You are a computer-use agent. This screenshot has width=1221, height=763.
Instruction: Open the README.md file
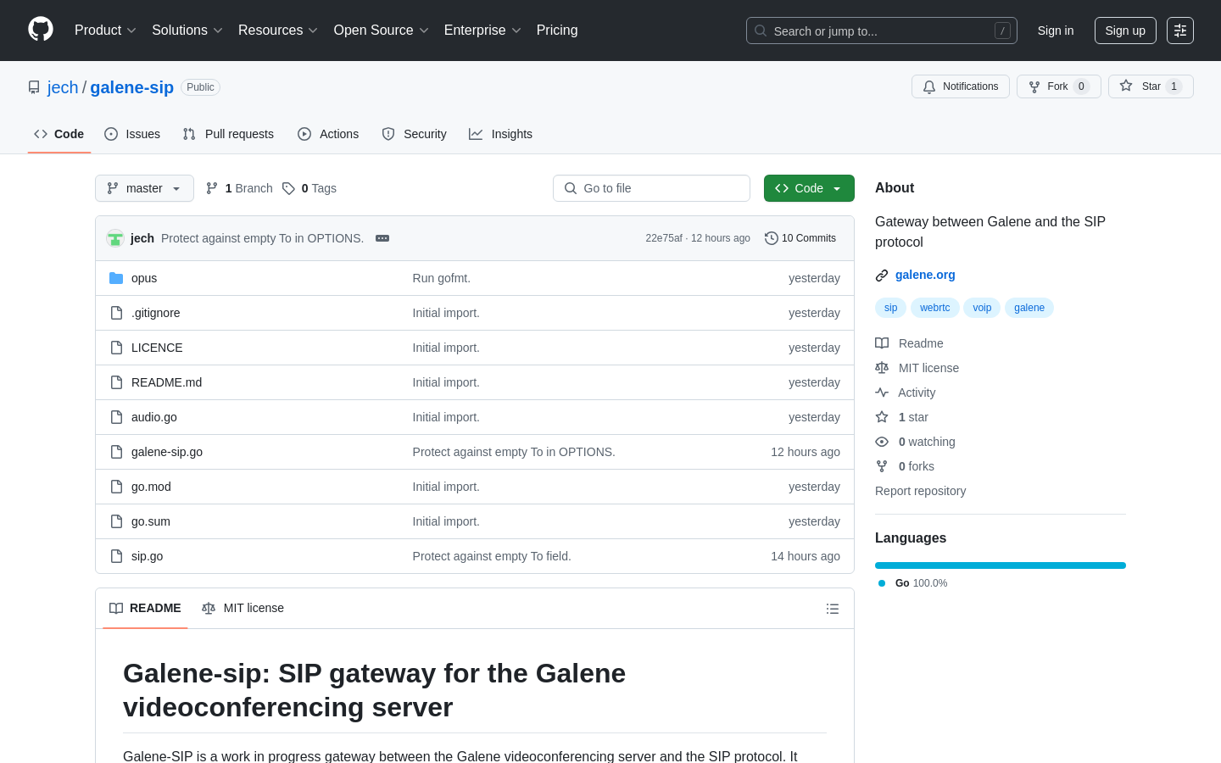click(x=166, y=382)
